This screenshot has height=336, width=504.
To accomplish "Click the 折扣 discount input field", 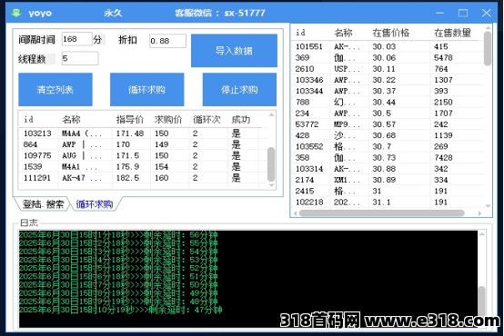I will 167,41.
